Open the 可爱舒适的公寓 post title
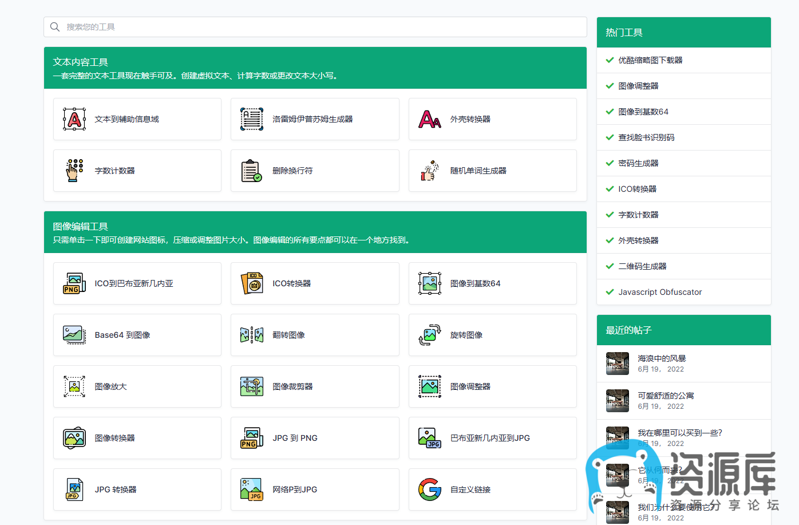Viewport: 799px width, 525px height. tap(666, 396)
